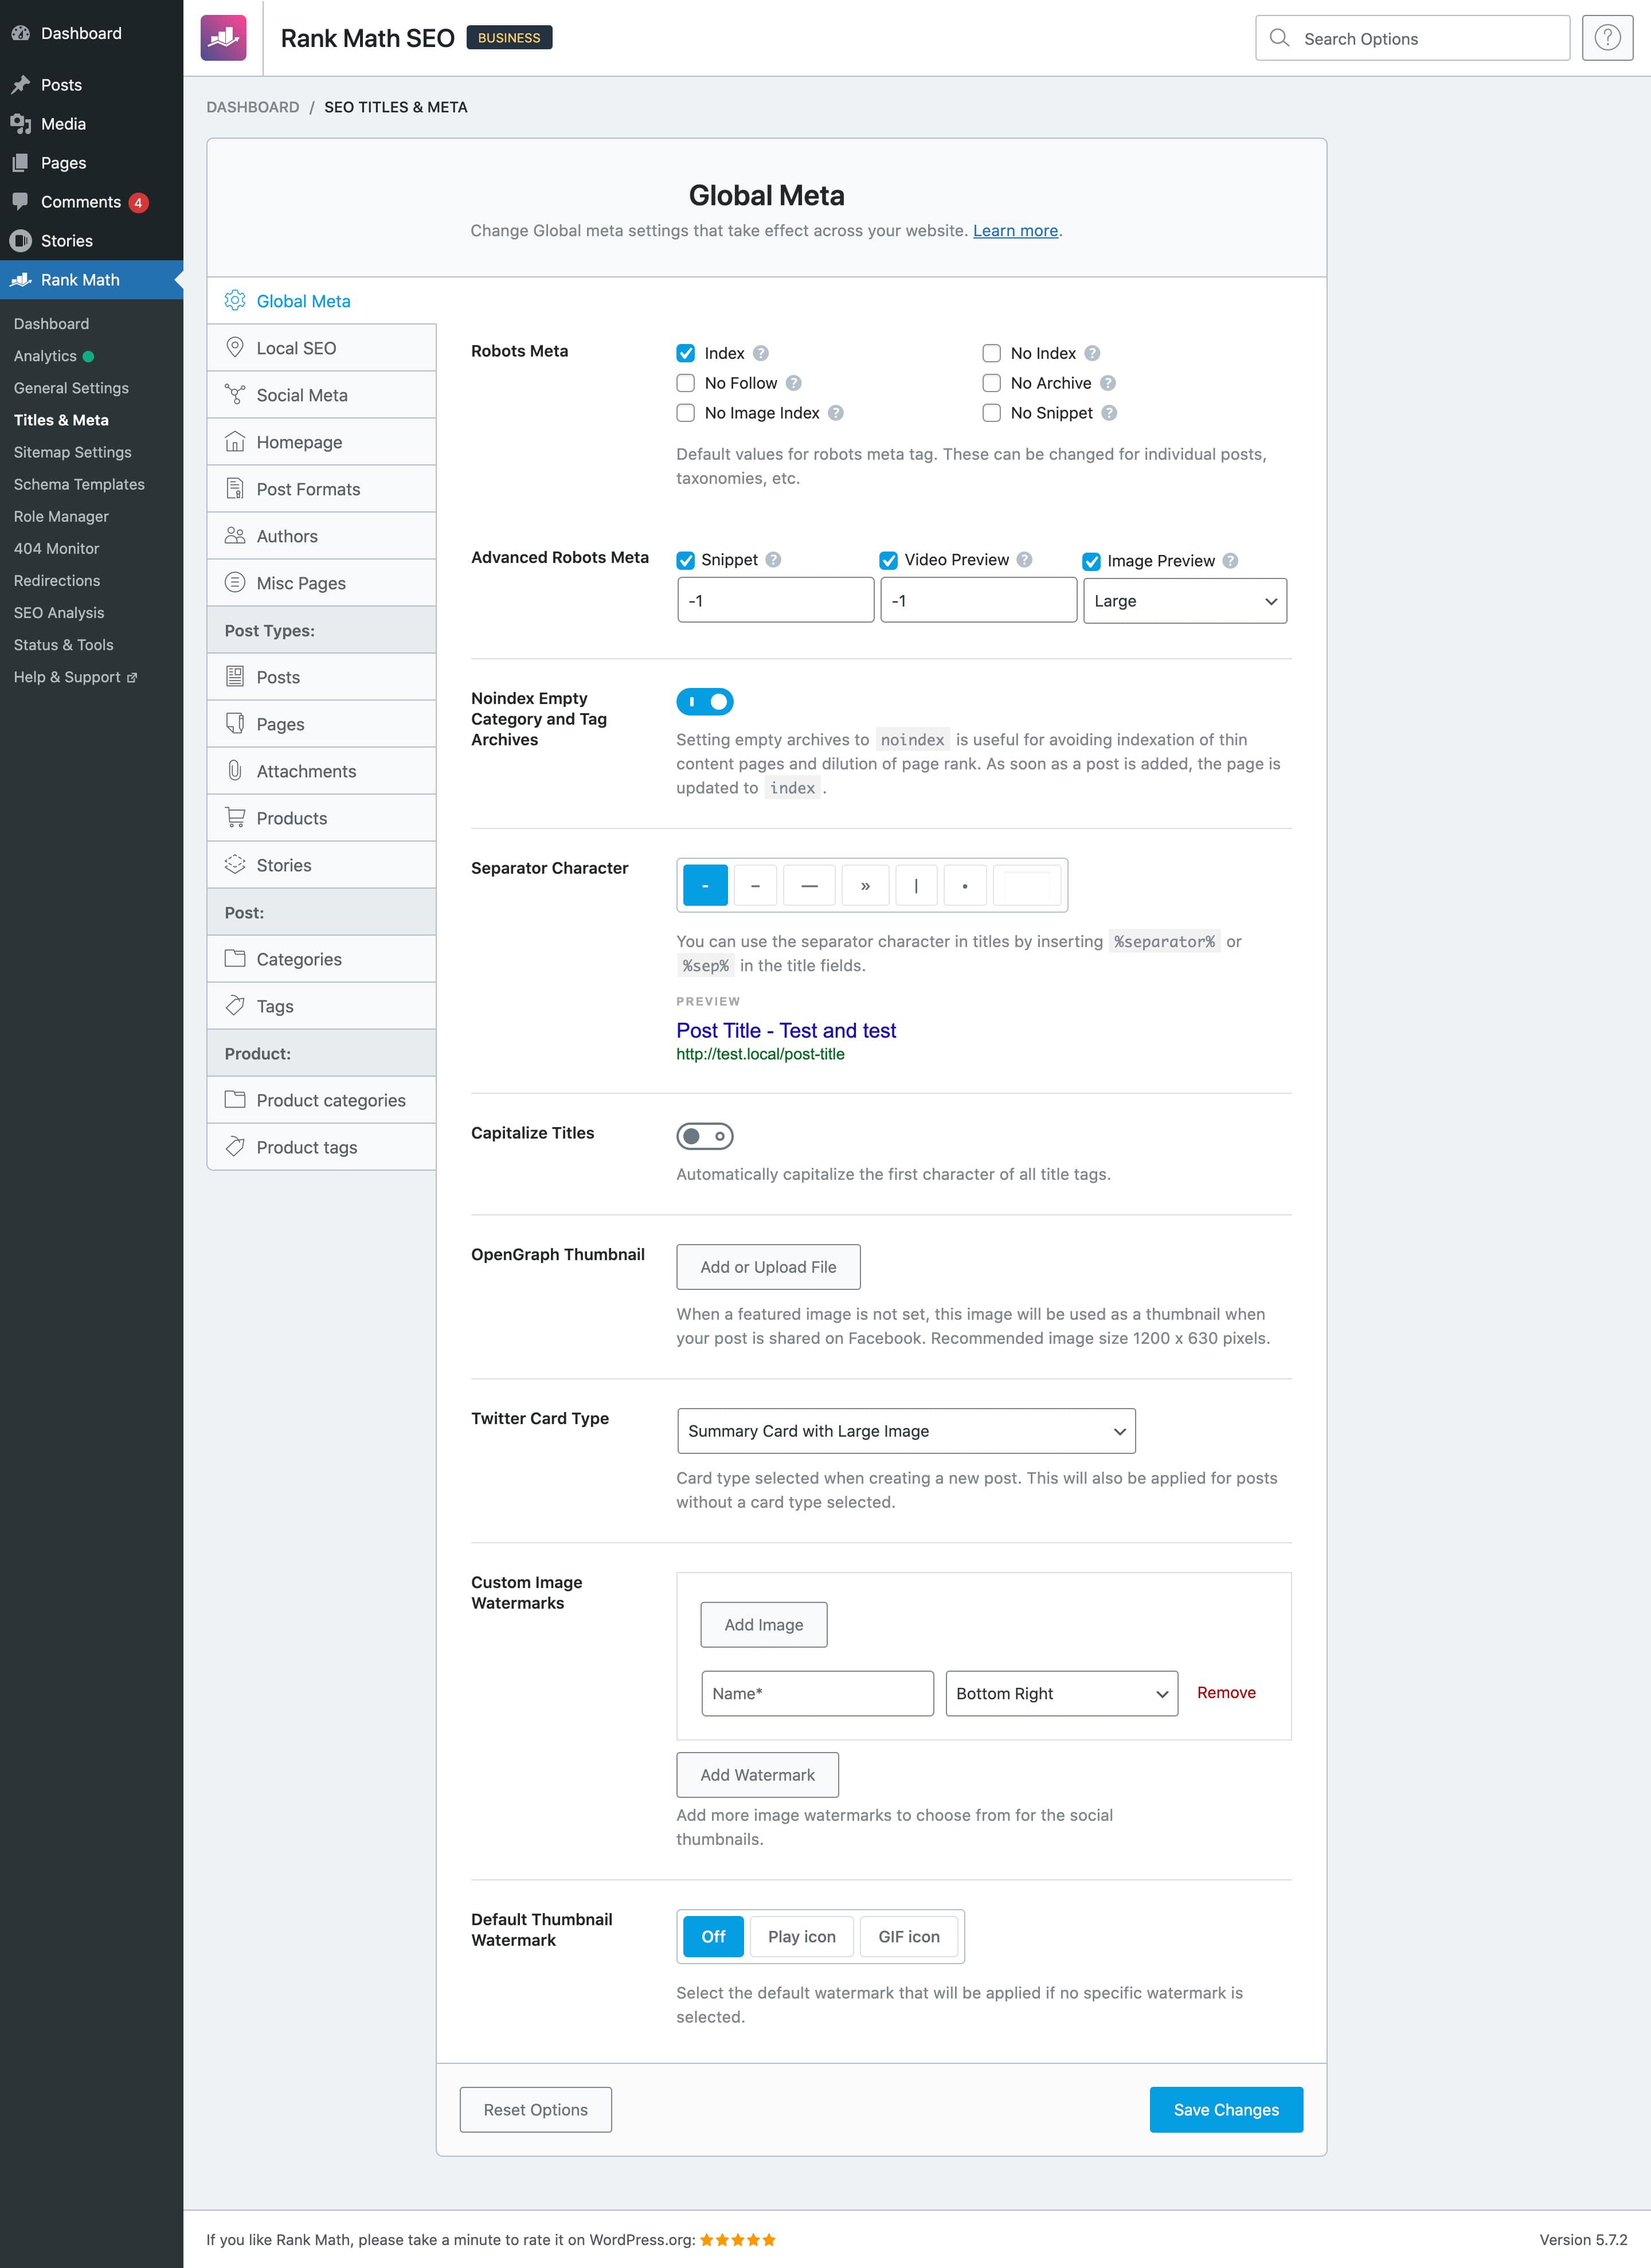The image size is (1651, 2268).
Task: Click the No Index help icon
Action: [1092, 353]
